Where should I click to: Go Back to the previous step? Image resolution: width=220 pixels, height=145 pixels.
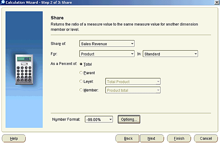point(127,138)
